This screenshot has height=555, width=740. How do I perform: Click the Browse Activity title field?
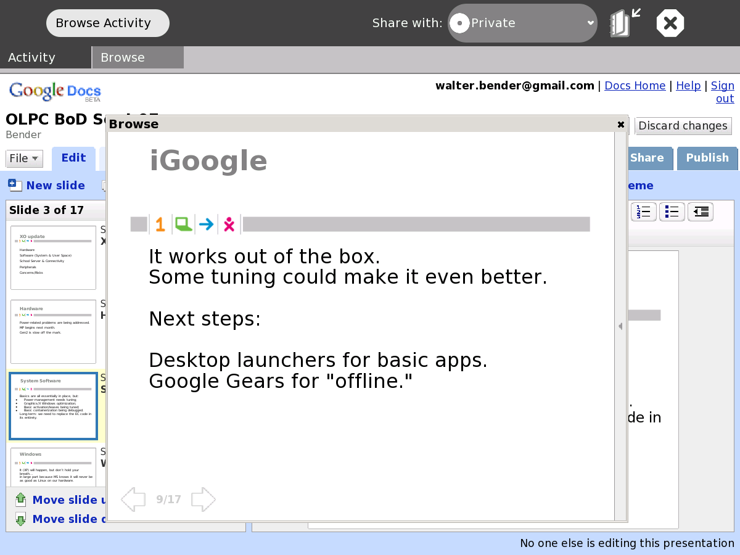(108, 23)
